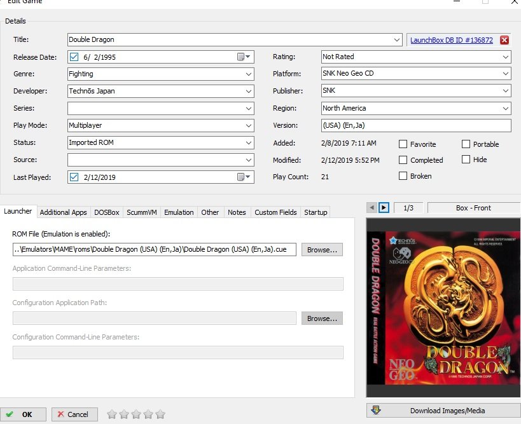Click the Download Images/Media button

443,411
